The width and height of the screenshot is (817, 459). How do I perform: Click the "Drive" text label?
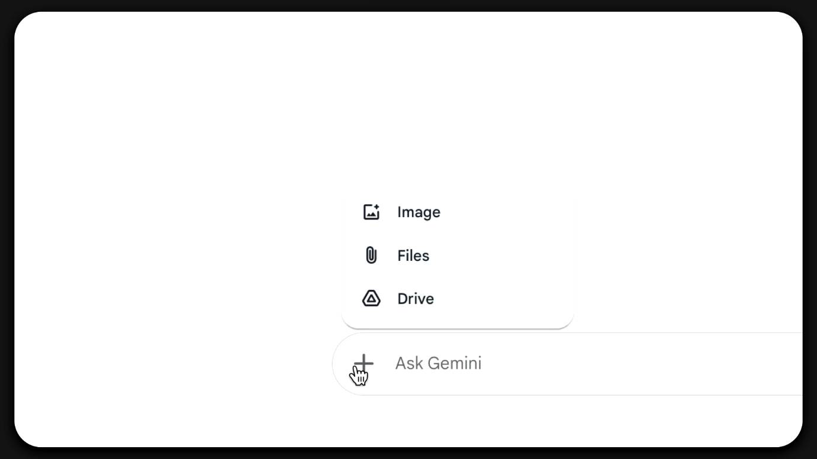point(416,299)
